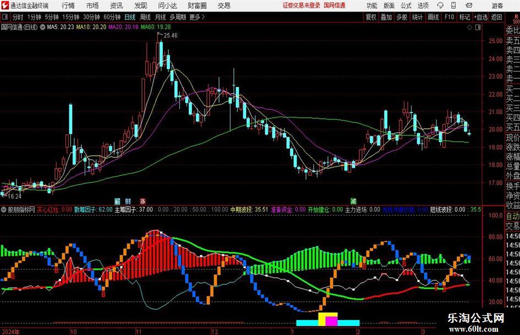Open the 财富圈 menu
Image resolution: width=520 pixels, height=335 pixels.
197,6
